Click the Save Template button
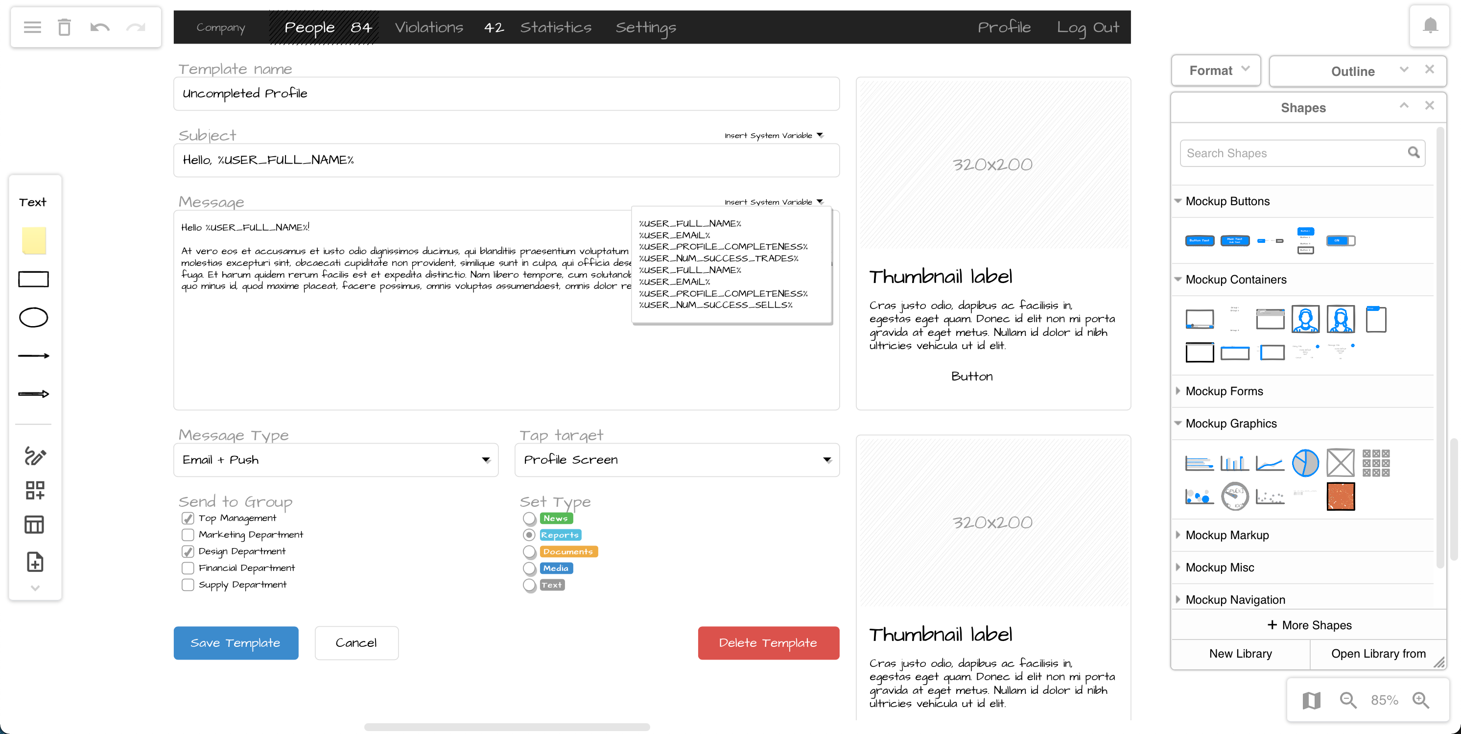Screen dimensions: 1461x734 pyautogui.click(x=236, y=642)
